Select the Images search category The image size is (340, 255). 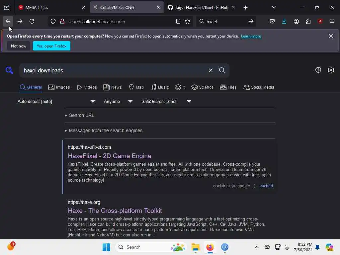(x=59, y=87)
